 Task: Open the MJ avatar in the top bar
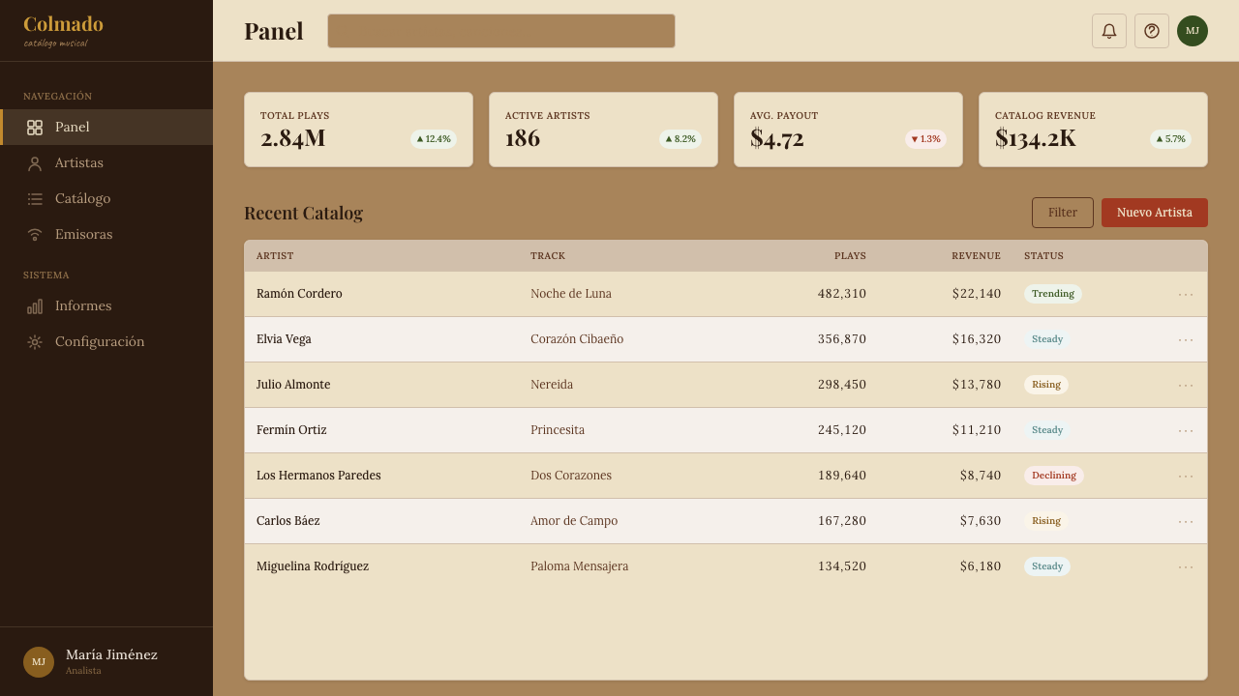coord(1193,31)
